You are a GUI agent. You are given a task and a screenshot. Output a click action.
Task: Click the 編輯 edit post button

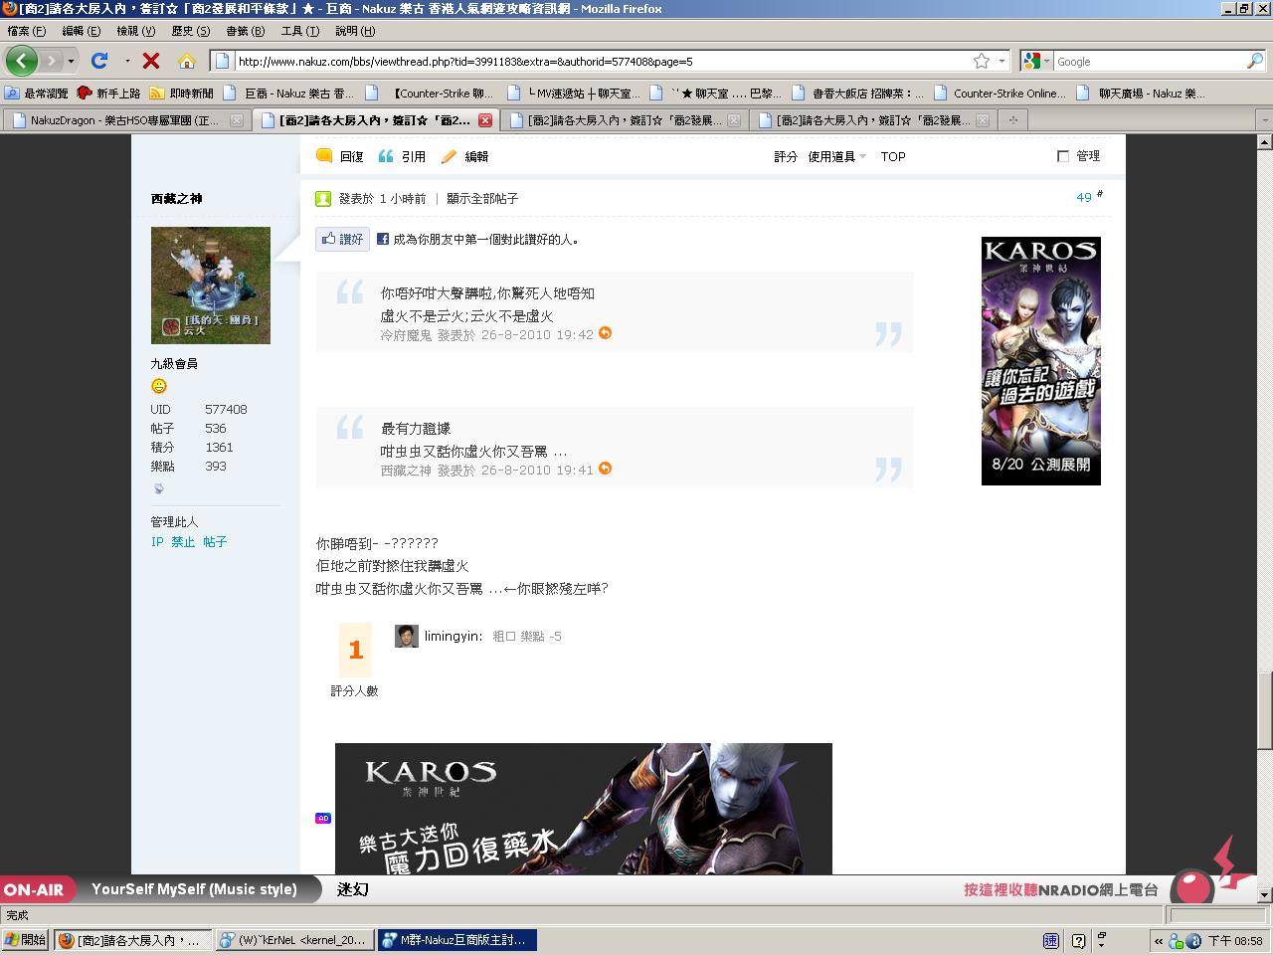click(464, 156)
